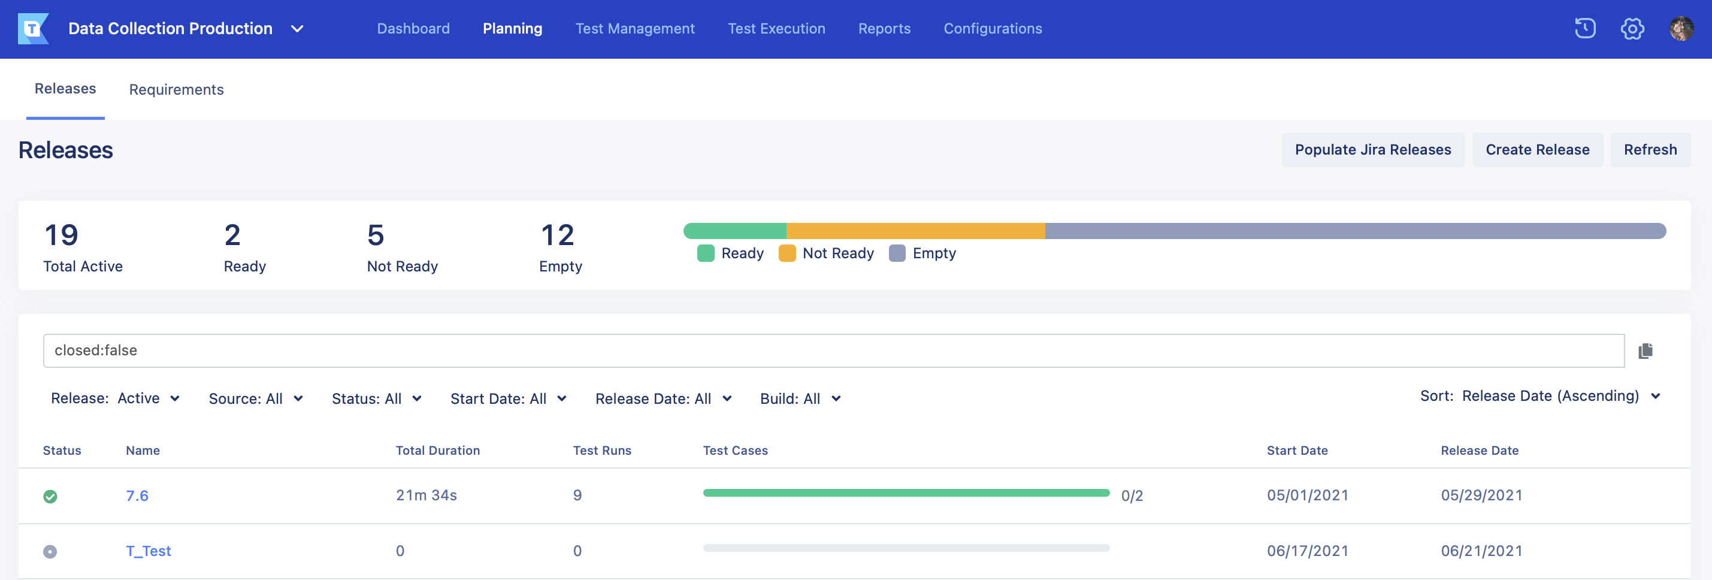
Task: Copy the search query using the copy icon
Action: (x=1646, y=351)
